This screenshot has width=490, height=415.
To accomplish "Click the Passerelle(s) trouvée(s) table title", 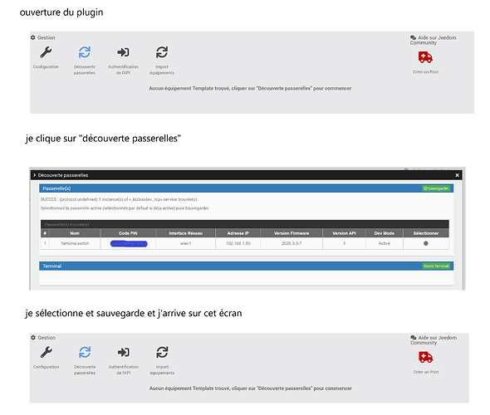I will (x=66, y=225).
